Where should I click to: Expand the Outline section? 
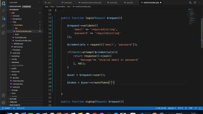coord(13,99)
